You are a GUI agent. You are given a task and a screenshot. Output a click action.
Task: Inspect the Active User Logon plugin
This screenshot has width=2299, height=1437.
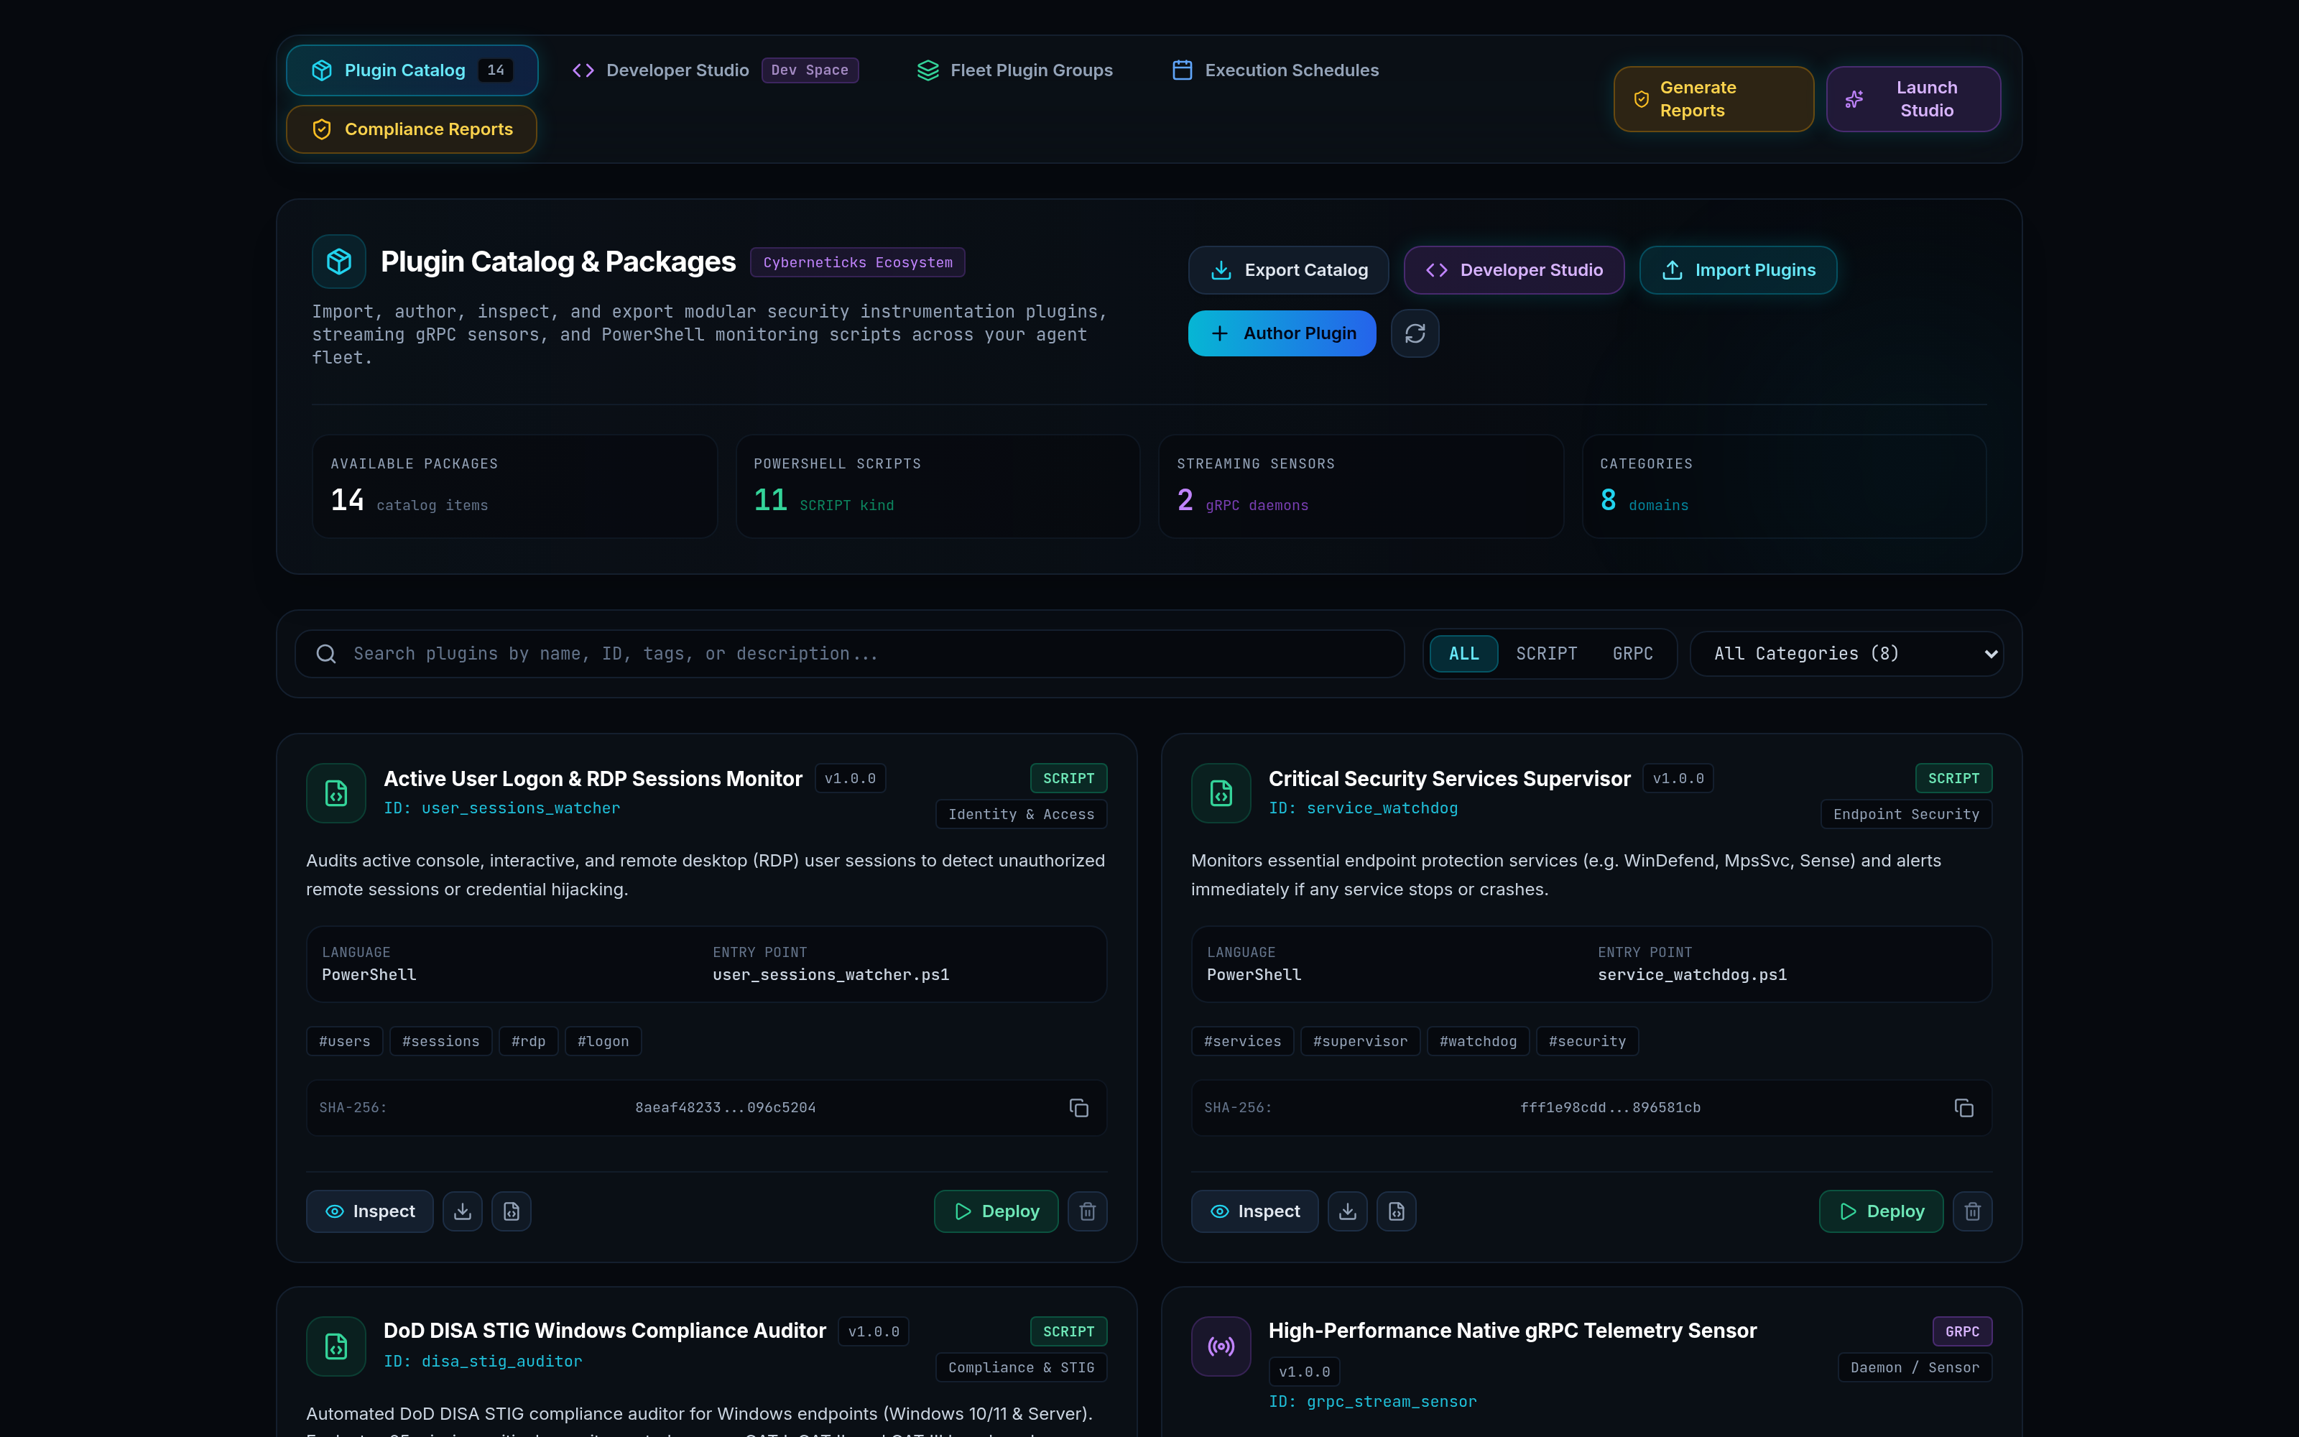[x=369, y=1212]
